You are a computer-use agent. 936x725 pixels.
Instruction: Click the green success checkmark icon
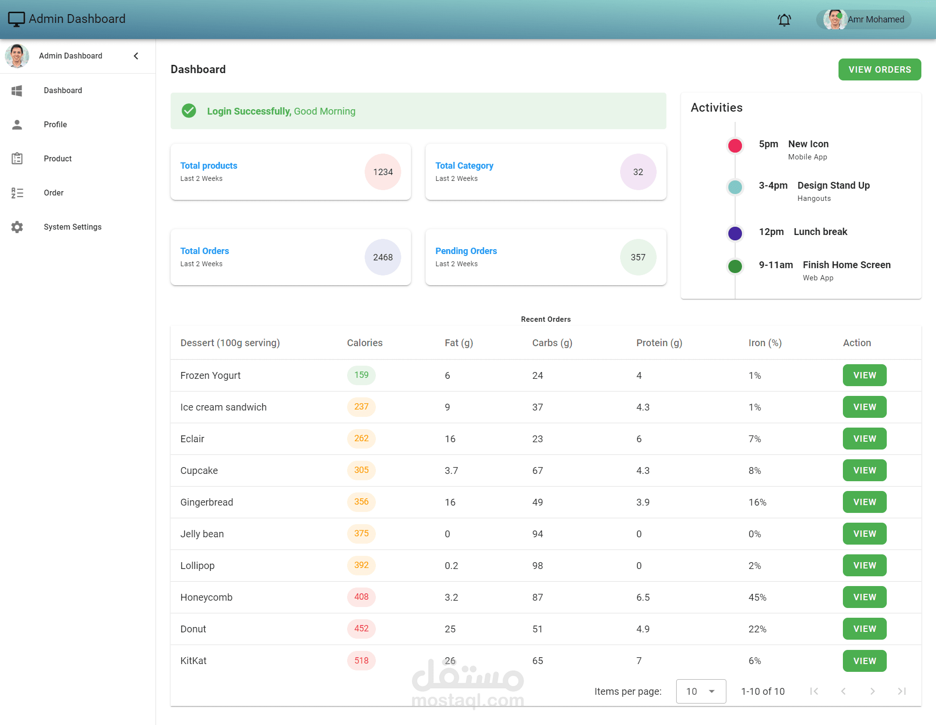pyautogui.click(x=189, y=111)
